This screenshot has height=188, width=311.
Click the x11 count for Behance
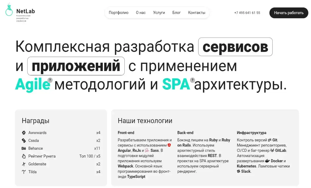pos(97,148)
